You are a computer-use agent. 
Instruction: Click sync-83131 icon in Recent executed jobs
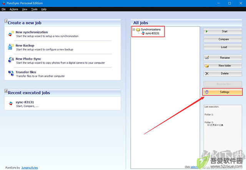pyautogui.click(x=11, y=103)
